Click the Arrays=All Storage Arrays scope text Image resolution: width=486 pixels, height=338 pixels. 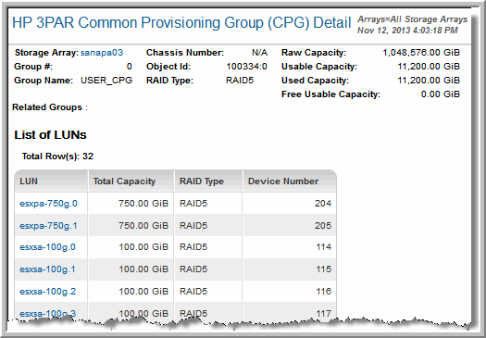tap(413, 19)
